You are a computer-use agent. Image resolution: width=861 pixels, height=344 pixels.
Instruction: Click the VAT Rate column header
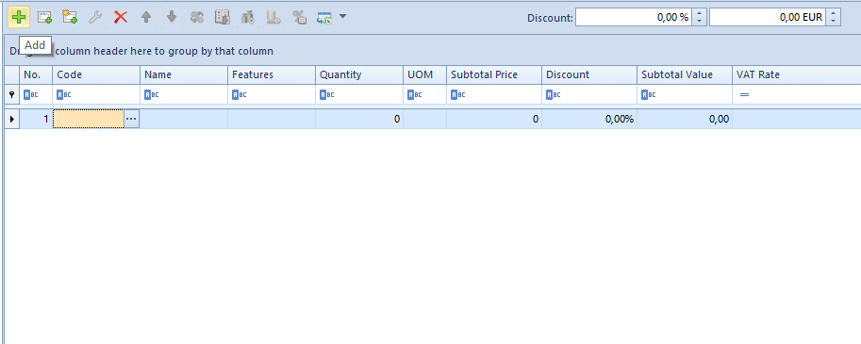[x=797, y=74]
